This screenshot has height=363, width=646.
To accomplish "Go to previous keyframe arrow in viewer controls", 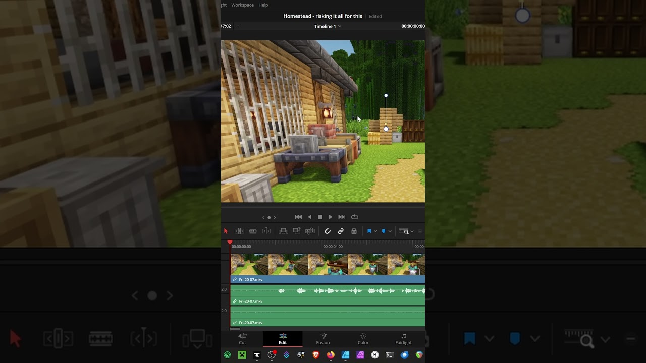I will coord(263,217).
